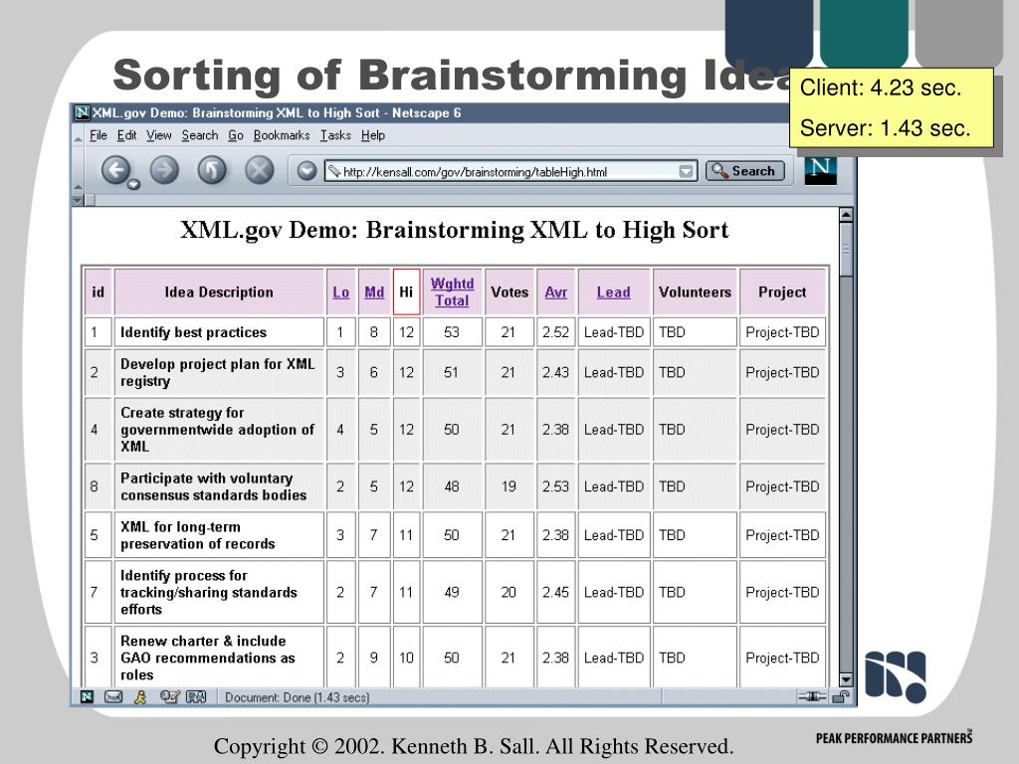Sort by the Lead column link

(613, 292)
